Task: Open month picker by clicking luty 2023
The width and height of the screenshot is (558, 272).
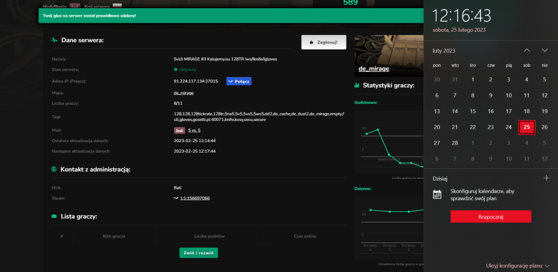Action: coord(444,51)
